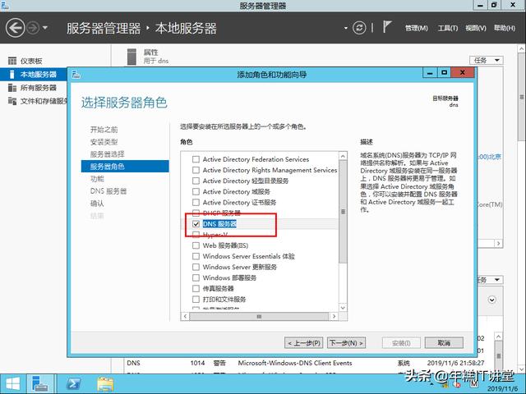526x394 pixels.
Task: Click roles list horizontal scroll right arrow
Action: coord(334,316)
